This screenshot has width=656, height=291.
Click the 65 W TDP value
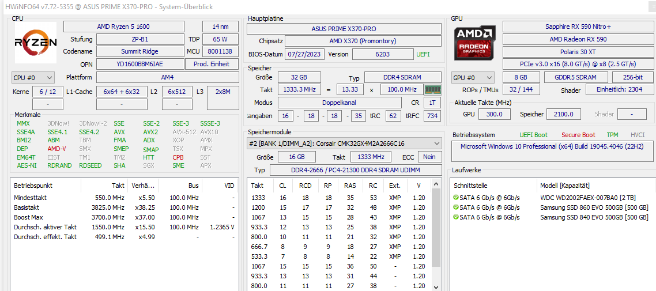(220, 39)
